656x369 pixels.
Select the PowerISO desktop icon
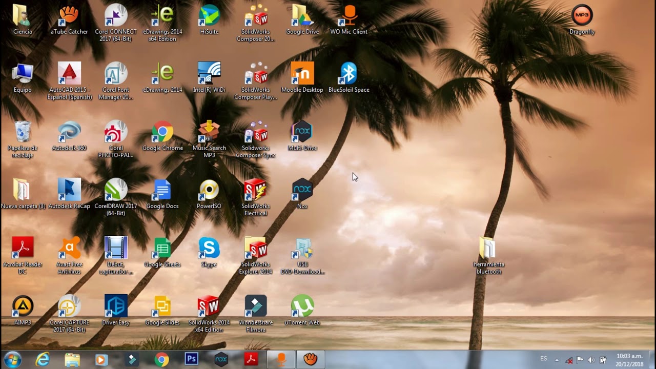coord(209,194)
